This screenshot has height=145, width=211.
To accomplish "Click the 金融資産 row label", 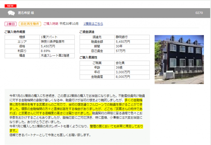I will [97, 77].
